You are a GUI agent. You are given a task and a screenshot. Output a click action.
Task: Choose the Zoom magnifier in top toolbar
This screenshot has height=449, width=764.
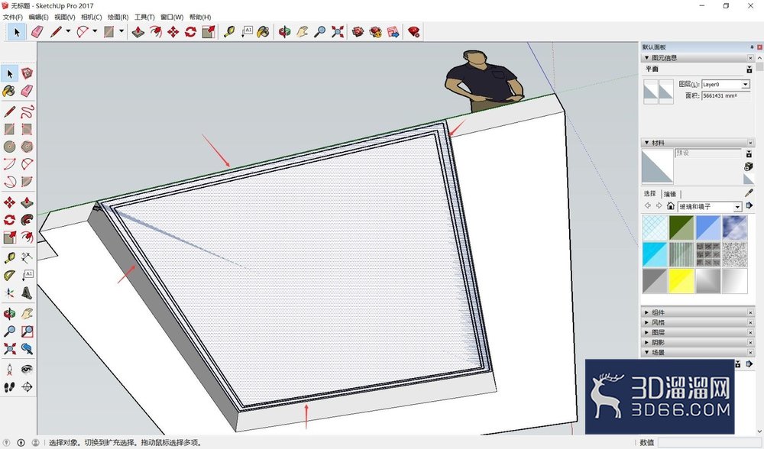(319, 32)
